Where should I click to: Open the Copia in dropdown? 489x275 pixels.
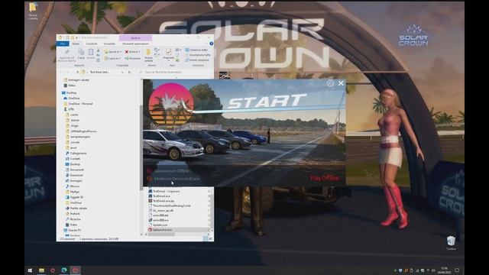pyautogui.click(x=112, y=58)
